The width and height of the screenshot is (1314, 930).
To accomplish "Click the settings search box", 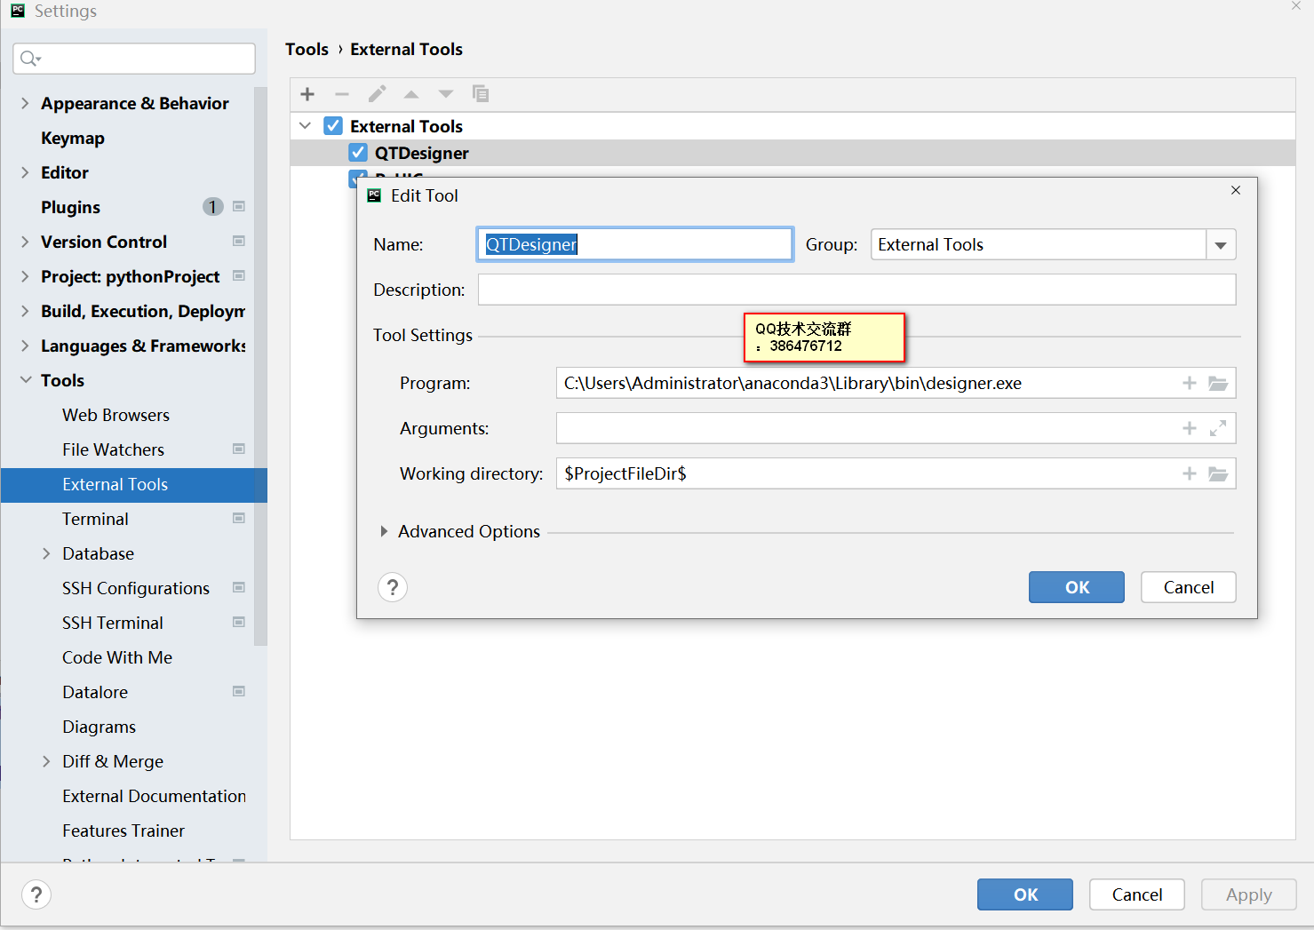I will (134, 59).
